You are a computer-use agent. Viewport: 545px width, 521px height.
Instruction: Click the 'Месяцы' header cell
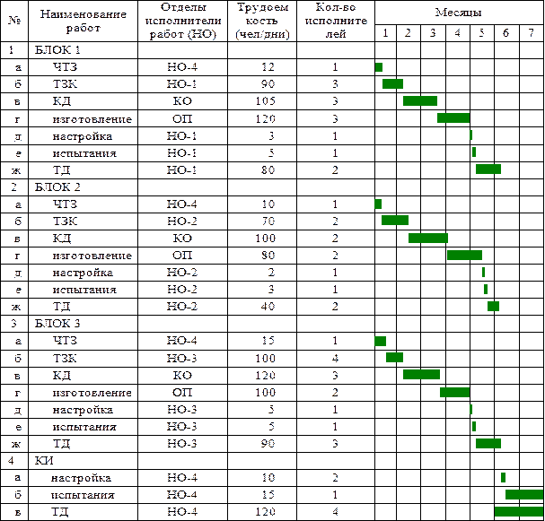point(460,13)
